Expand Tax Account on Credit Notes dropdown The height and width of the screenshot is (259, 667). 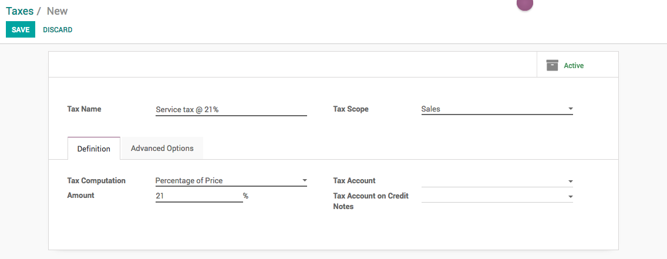497,196
